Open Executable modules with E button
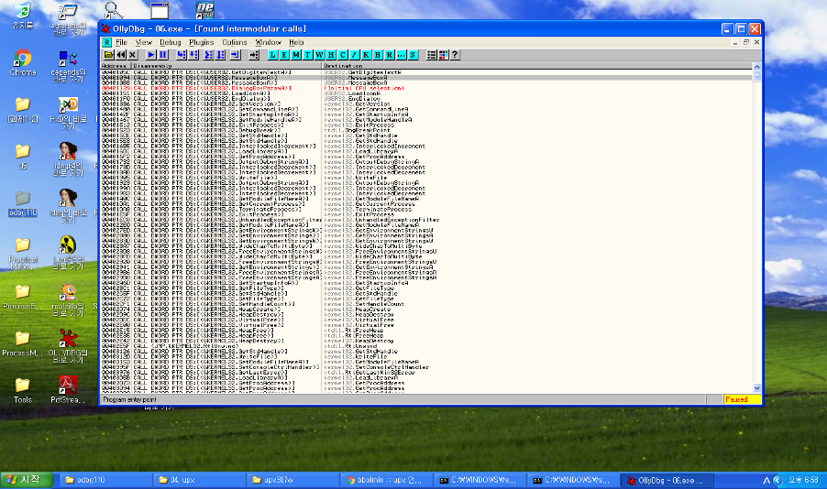 (284, 55)
